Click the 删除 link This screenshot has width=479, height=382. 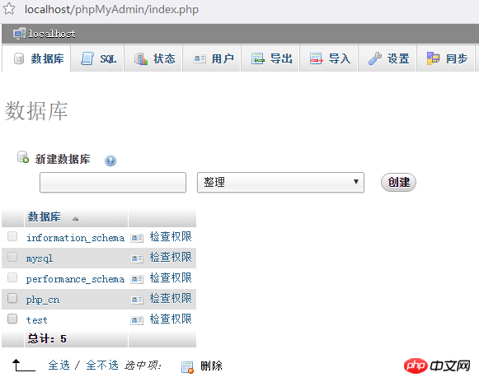click(211, 366)
